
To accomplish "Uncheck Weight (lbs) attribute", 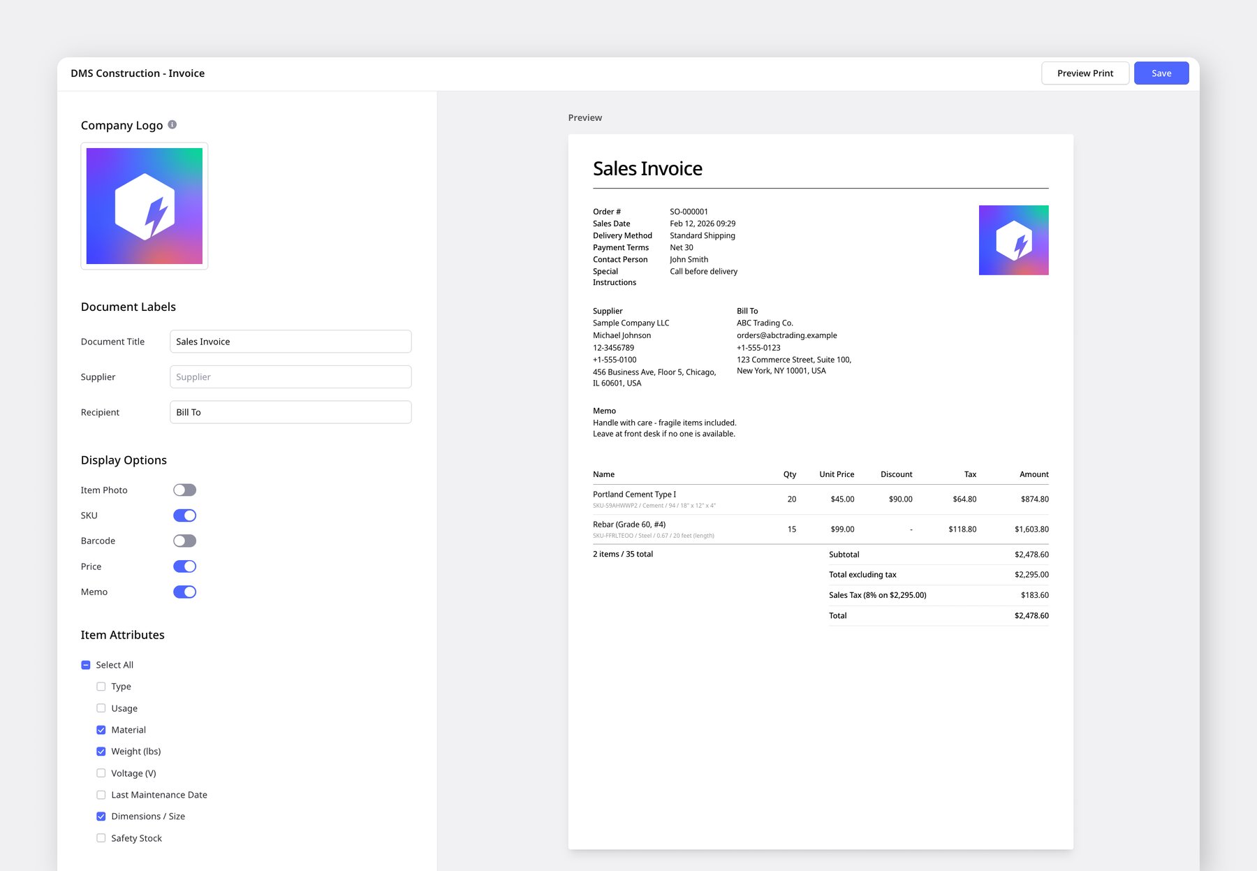I will (x=101, y=752).
